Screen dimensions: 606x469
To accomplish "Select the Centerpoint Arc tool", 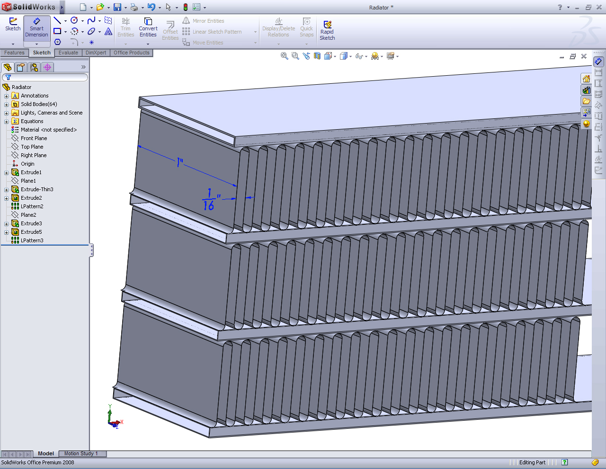I will pos(74,31).
